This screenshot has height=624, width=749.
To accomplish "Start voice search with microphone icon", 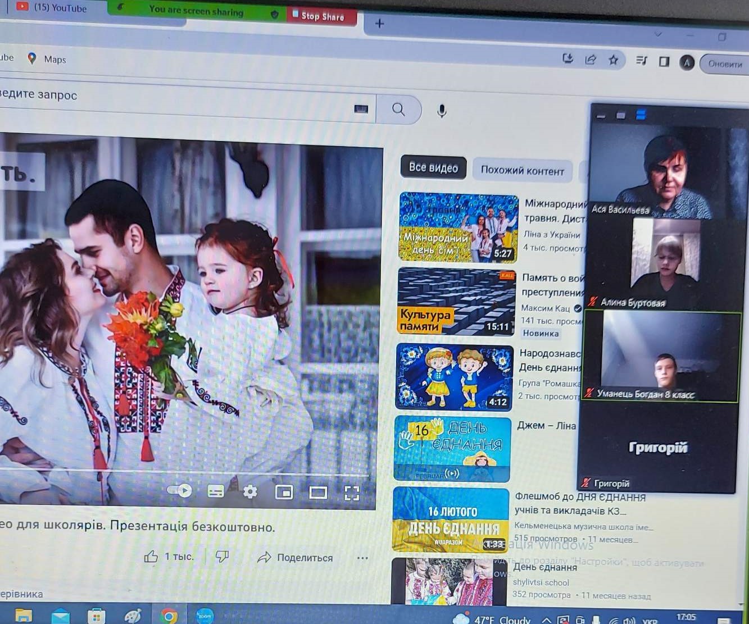I will click(442, 111).
